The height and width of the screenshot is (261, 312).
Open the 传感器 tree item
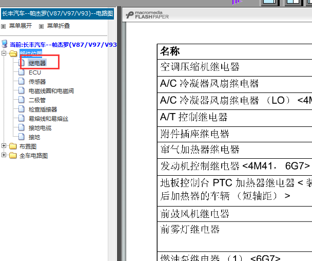coord(37,82)
